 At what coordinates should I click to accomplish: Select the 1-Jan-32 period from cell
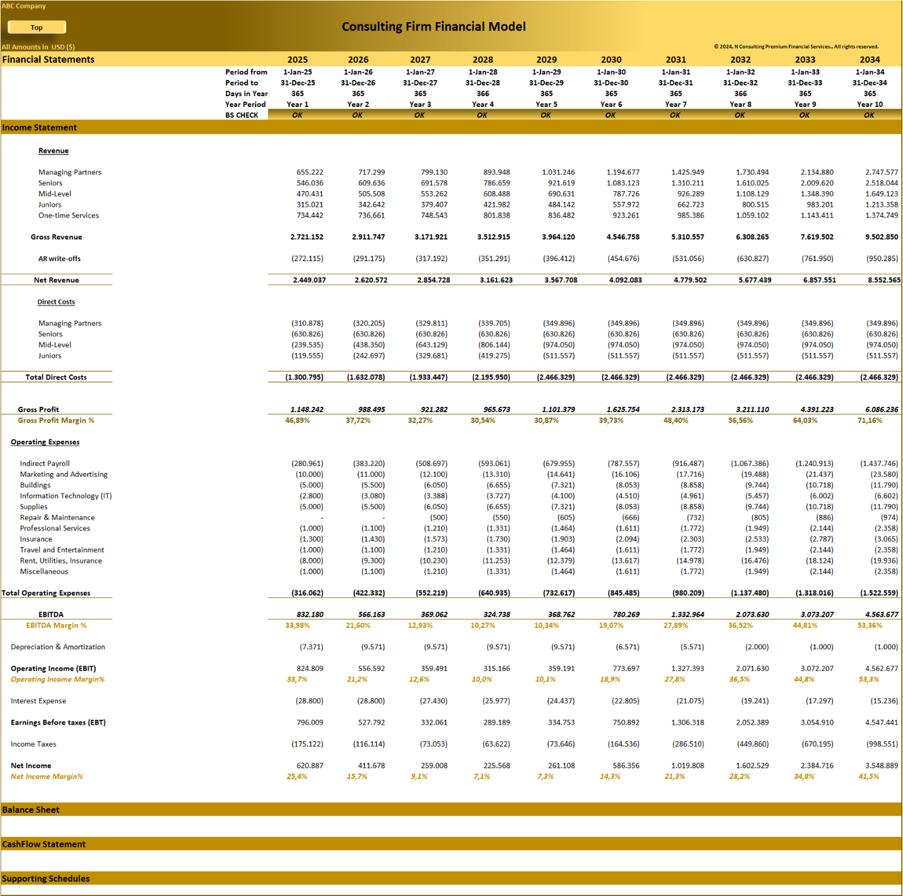pyautogui.click(x=741, y=72)
